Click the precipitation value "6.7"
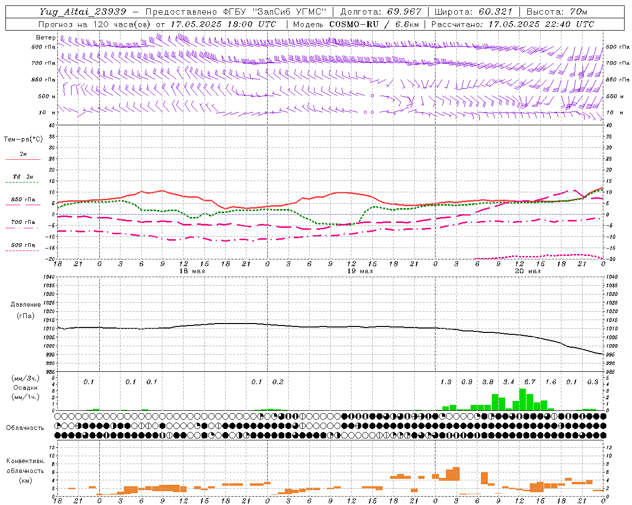The image size is (632, 505). (530, 382)
